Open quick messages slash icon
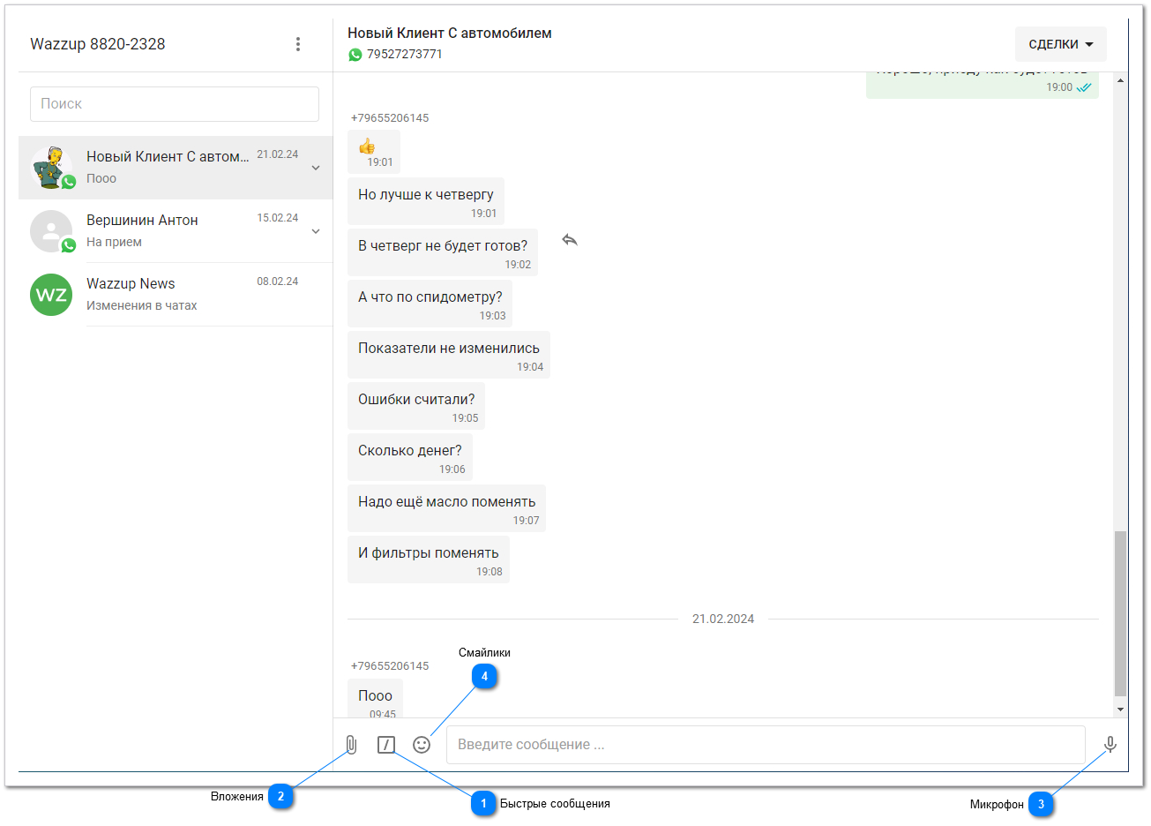 (386, 745)
